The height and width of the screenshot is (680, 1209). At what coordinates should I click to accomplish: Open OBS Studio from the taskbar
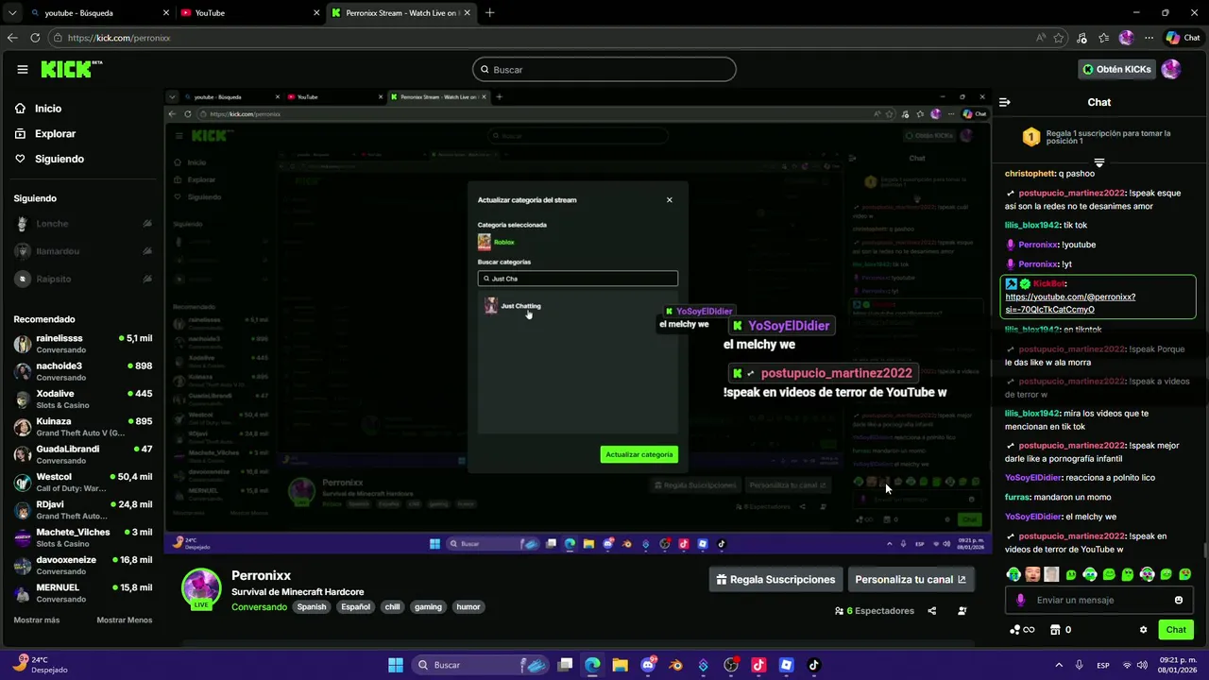pos(731,665)
